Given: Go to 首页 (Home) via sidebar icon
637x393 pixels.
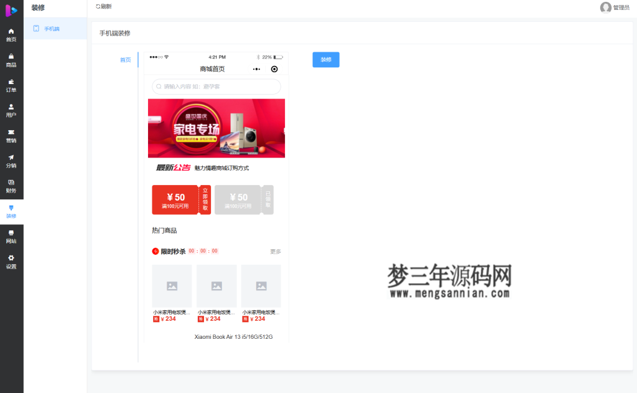Looking at the screenshot, I should (x=11, y=35).
